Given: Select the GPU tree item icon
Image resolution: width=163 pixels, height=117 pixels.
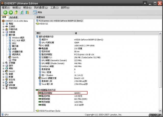Looking at the screenshot, I should [10, 43].
